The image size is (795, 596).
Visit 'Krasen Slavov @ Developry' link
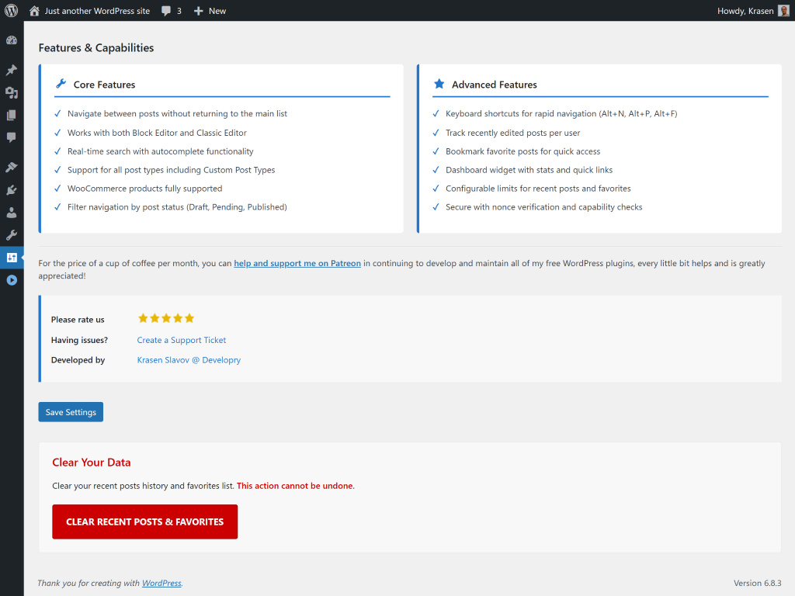pos(189,360)
